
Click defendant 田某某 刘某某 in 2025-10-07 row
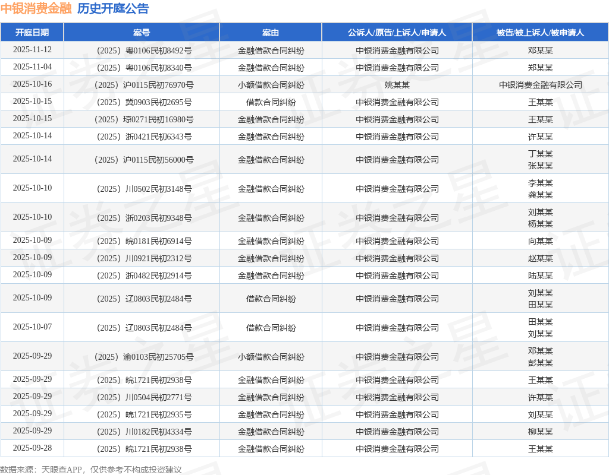click(540, 328)
